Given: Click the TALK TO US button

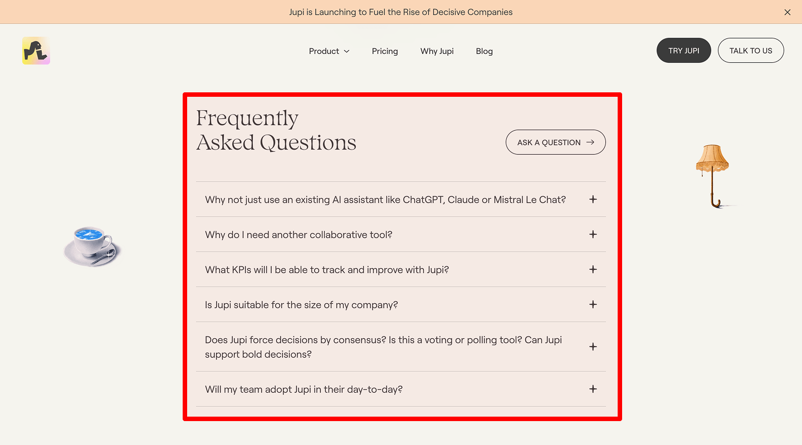Looking at the screenshot, I should (x=751, y=50).
